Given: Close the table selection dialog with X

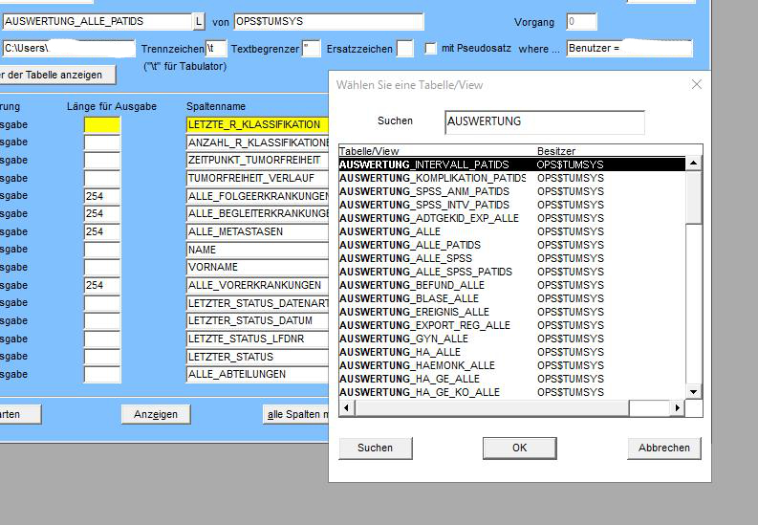Looking at the screenshot, I should pyautogui.click(x=696, y=84).
